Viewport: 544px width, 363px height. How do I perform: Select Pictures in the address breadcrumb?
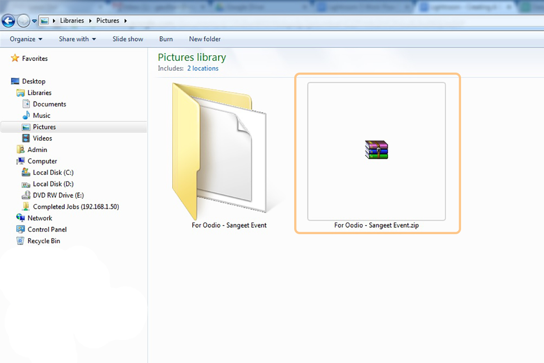pos(108,20)
